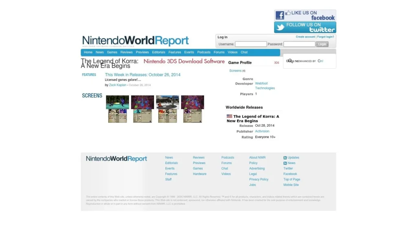The width and height of the screenshot is (417, 234).
Task: Open the Like us on Facebook banner
Action: [305, 15]
